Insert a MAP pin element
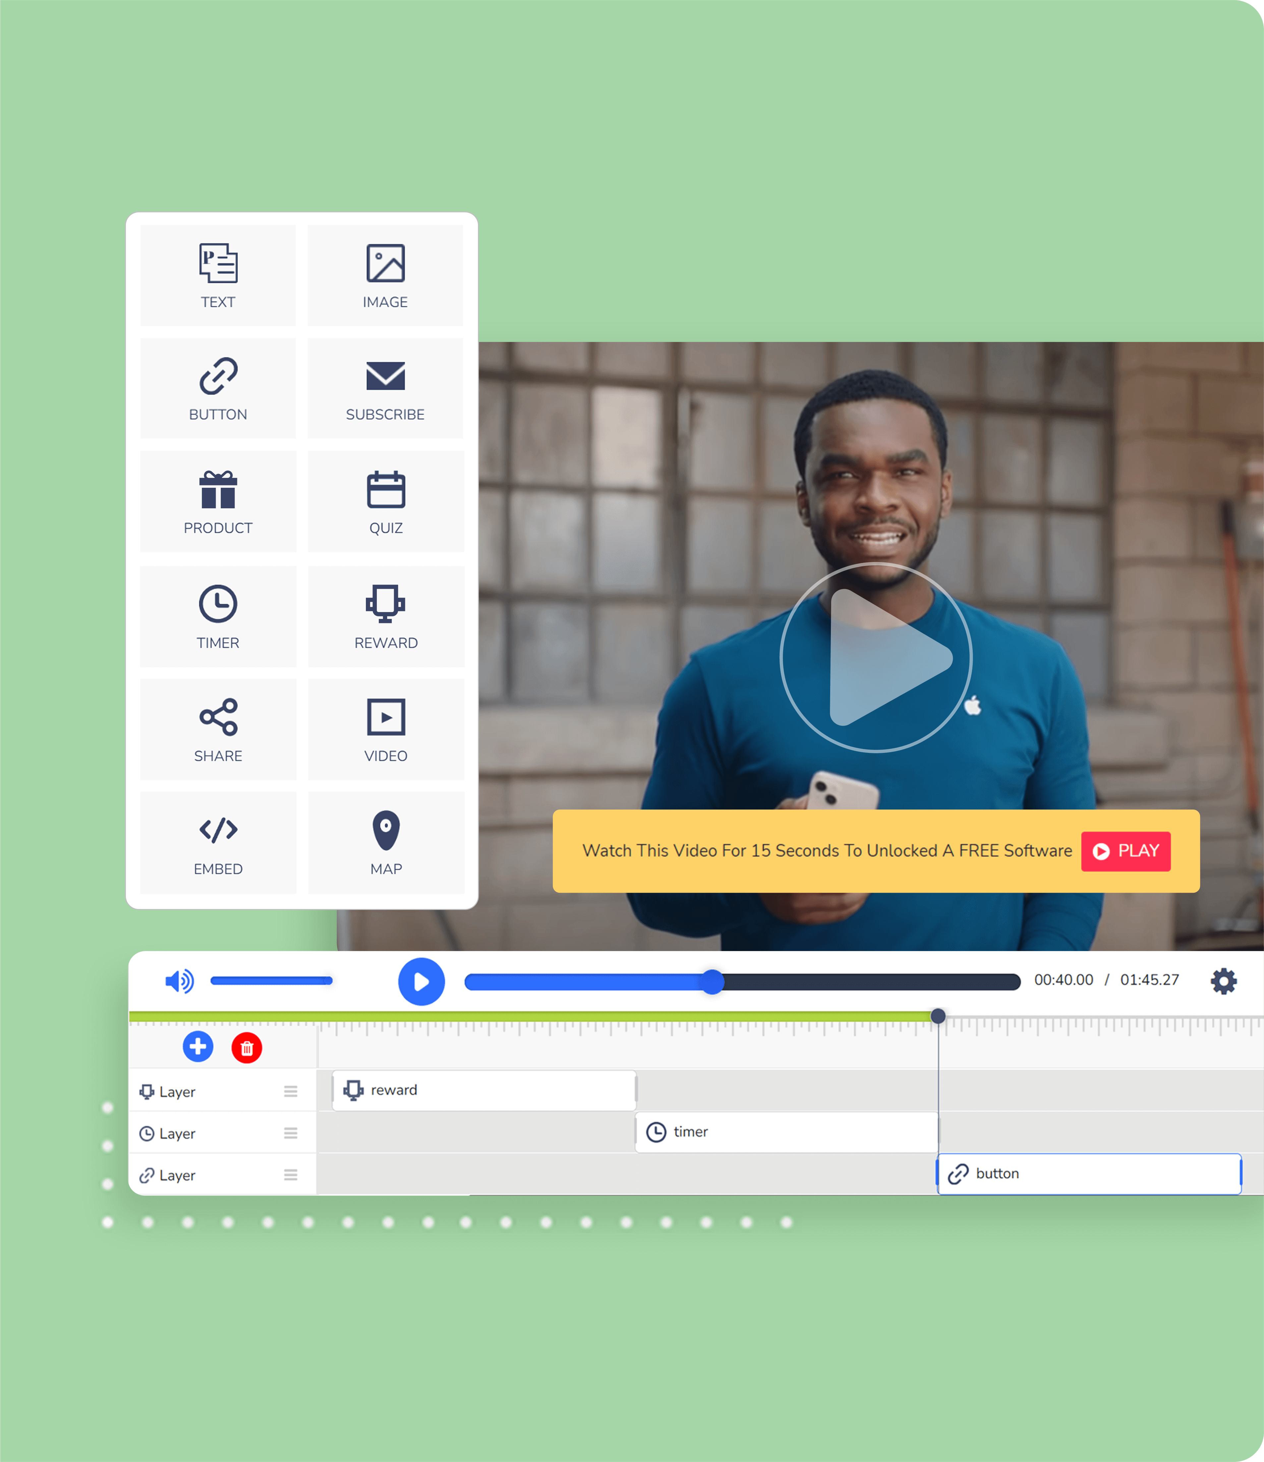 point(385,842)
